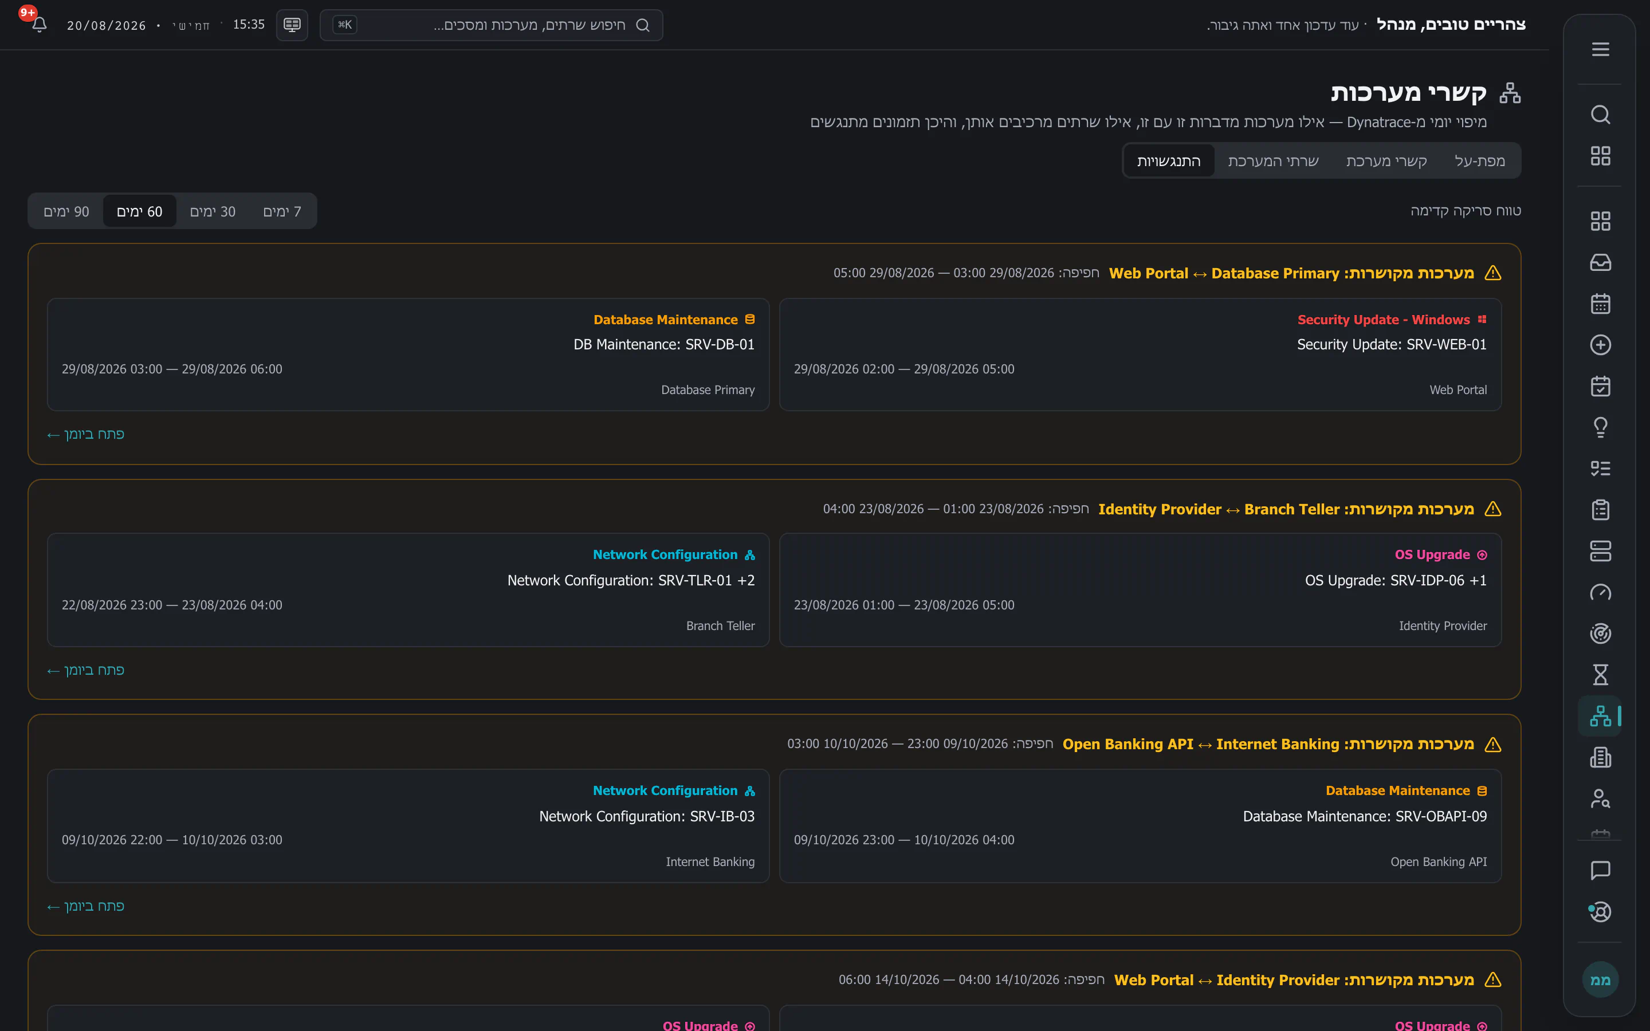
Task: Switch to the שרתי המערכת tab
Action: click(1273, 161)
